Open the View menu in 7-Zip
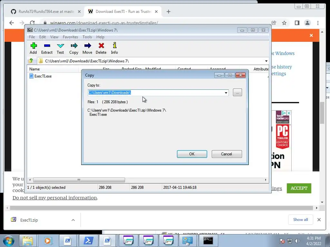Screen dimensions: 330x247 (x=54, y=37)
